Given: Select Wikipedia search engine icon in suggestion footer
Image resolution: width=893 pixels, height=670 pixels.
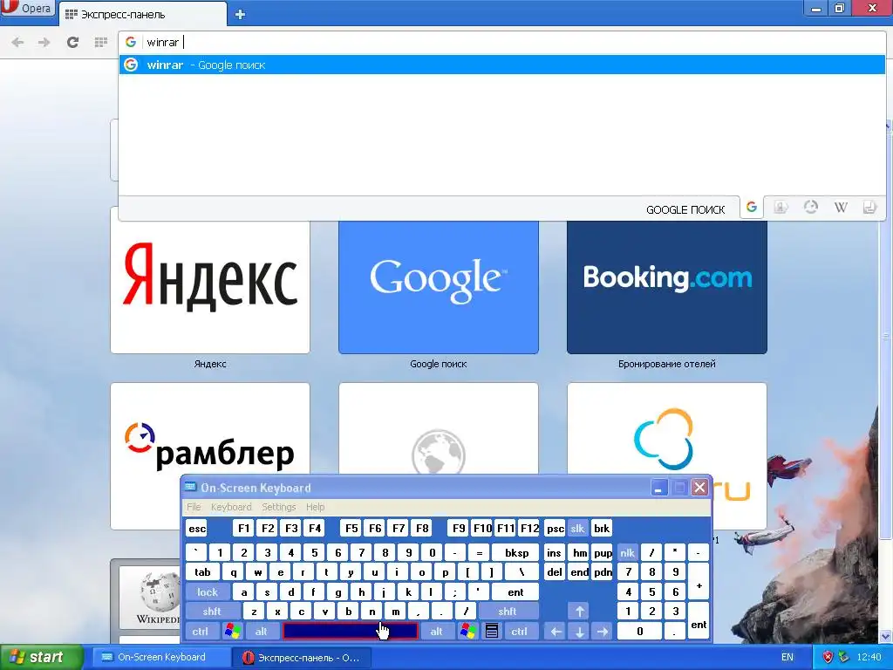Looking at the screenshot, I should tap(841, 208).
